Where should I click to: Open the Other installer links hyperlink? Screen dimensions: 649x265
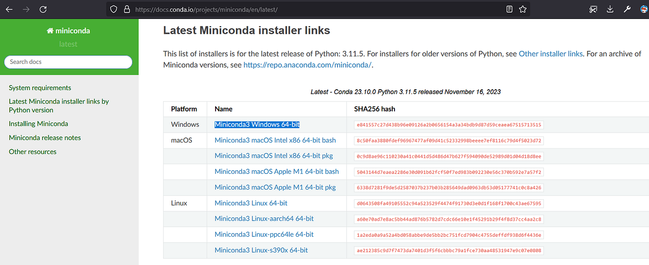[x=550, y=54]
